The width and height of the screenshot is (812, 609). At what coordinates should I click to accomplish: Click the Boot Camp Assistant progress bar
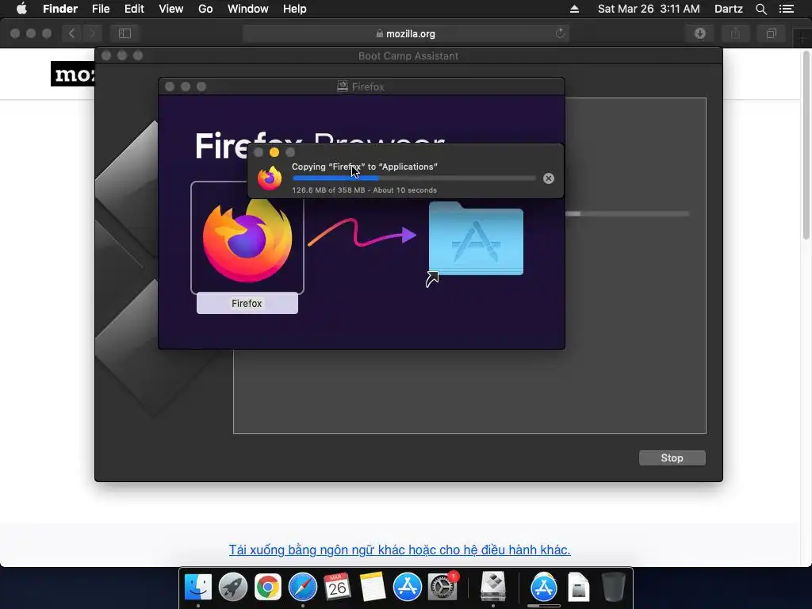626,213
